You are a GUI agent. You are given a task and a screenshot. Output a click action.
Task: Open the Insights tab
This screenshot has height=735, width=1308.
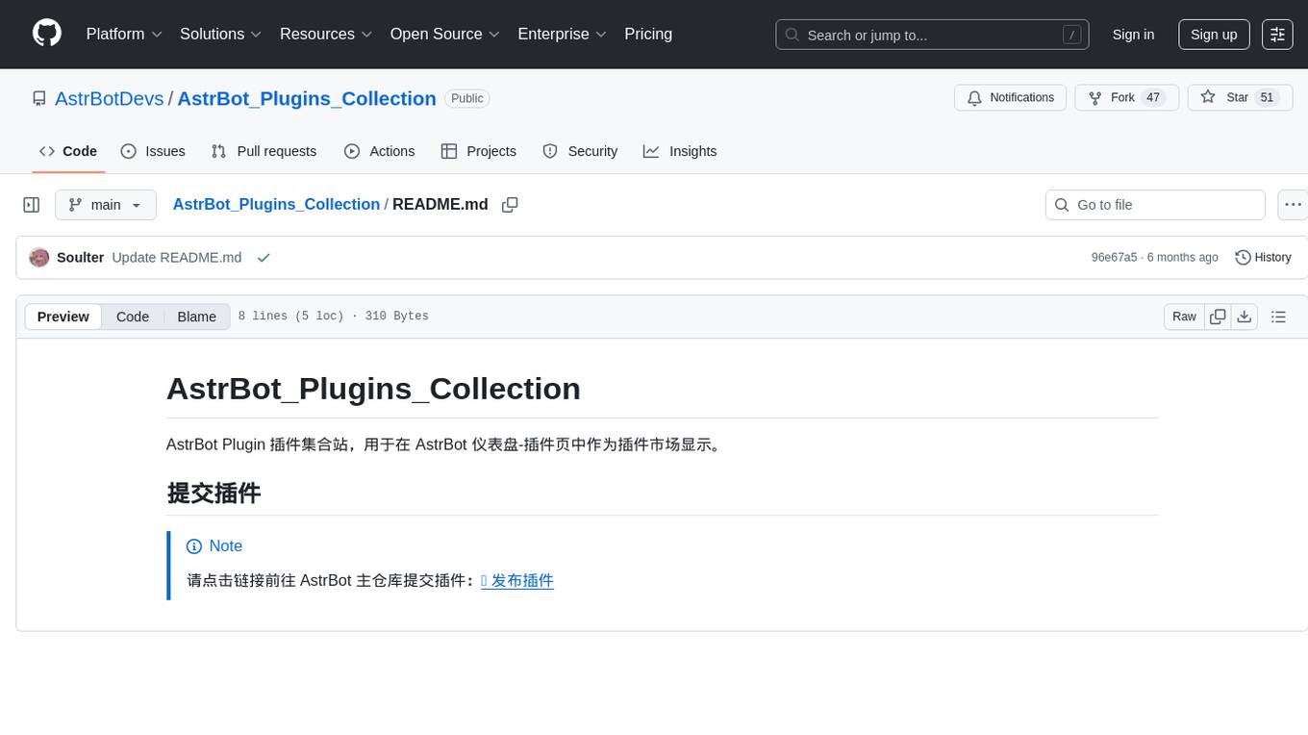680,151
